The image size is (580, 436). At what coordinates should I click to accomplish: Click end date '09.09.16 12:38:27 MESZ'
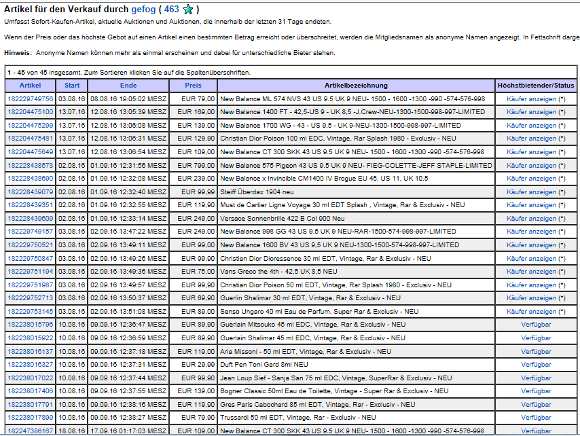pyautogui.click(x=128, y=418)
